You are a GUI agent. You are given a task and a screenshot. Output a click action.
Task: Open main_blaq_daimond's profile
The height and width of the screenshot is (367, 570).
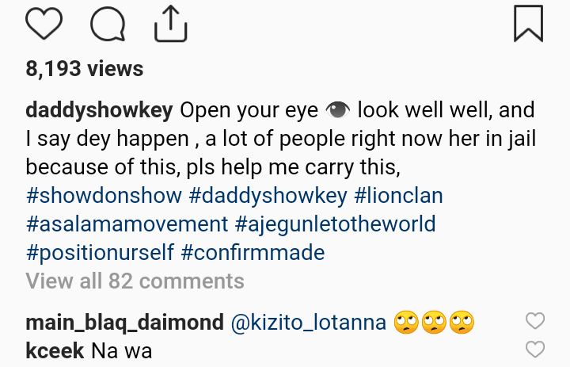click(x=125, y=323)
